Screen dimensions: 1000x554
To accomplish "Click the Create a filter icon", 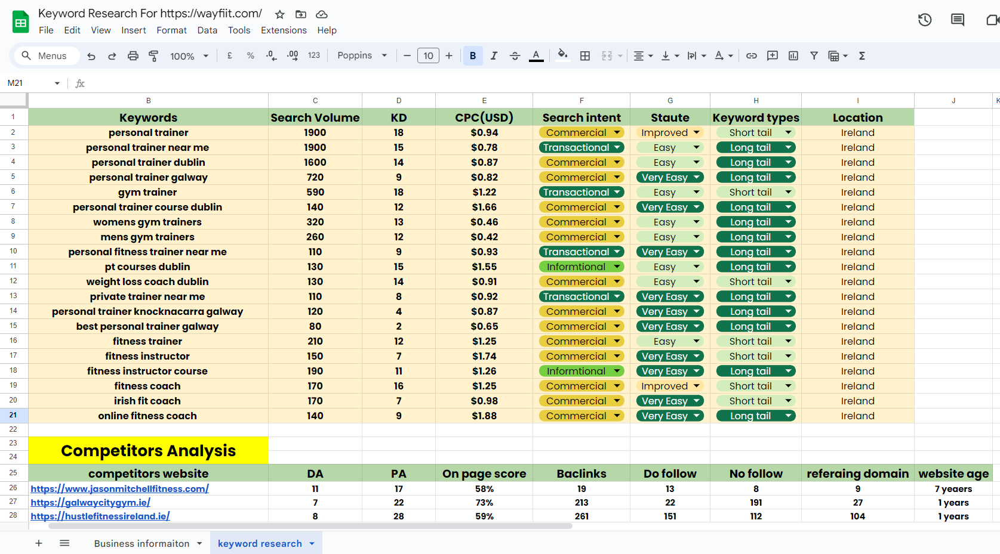I will [x=814, y=55].
